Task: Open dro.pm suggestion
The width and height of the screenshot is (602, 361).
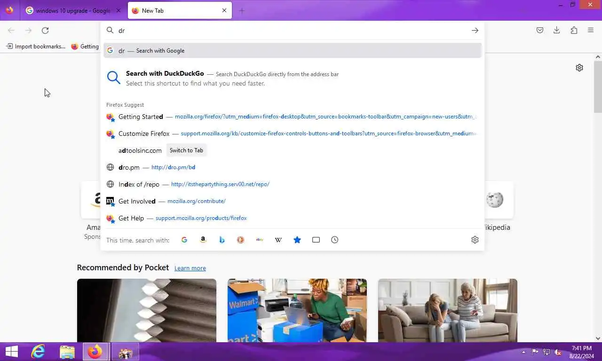Action: (x=293, y=167)
